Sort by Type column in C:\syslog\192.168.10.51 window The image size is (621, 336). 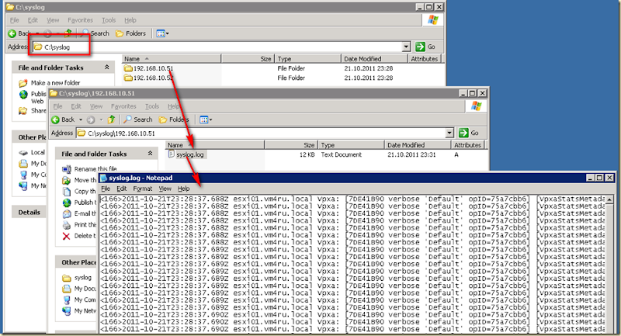[351, 145]
